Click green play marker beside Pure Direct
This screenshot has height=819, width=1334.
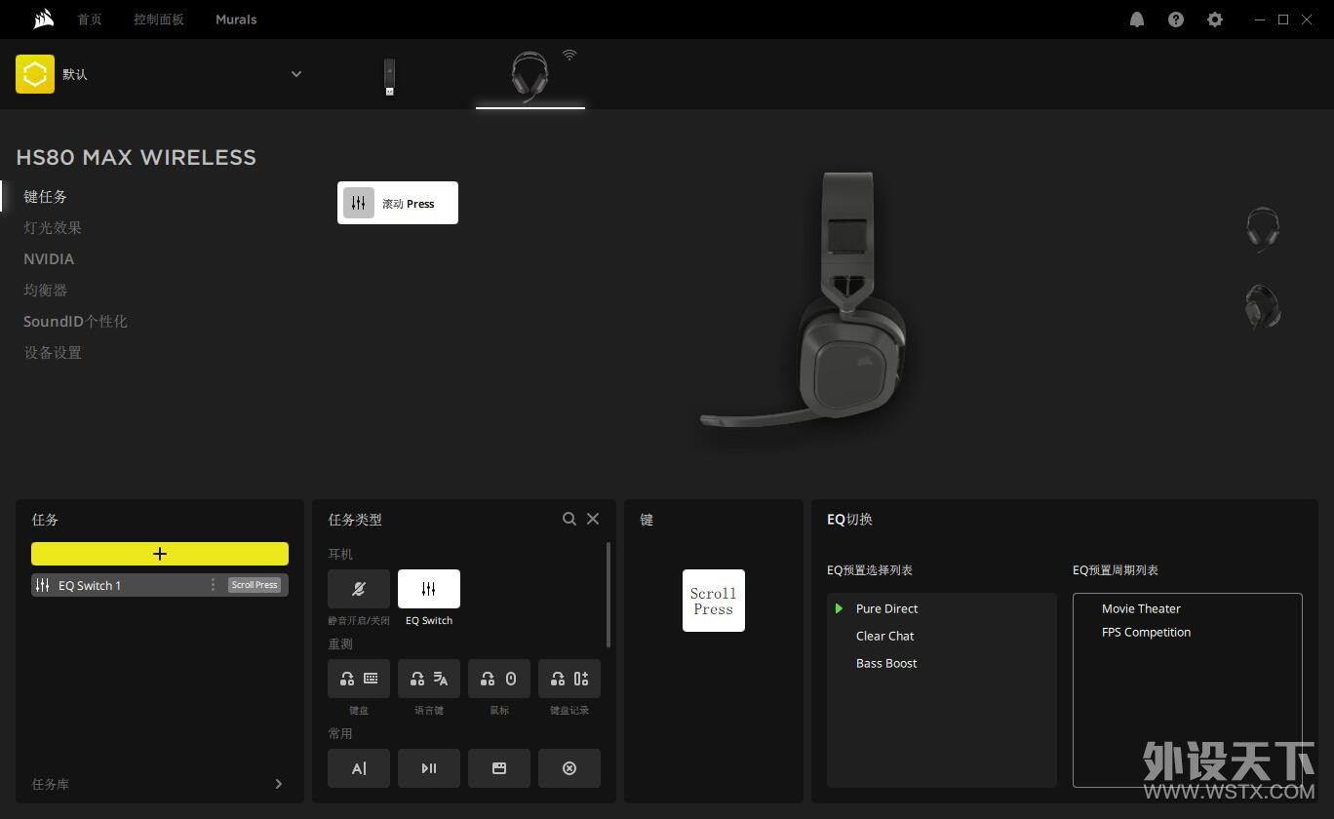pyautogui.click(x=839, y=608)
